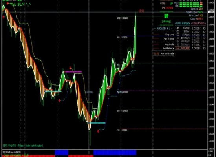
Task: Click the big green UP trend indicator
Action: pyautogui.click(x=167, y=16)
